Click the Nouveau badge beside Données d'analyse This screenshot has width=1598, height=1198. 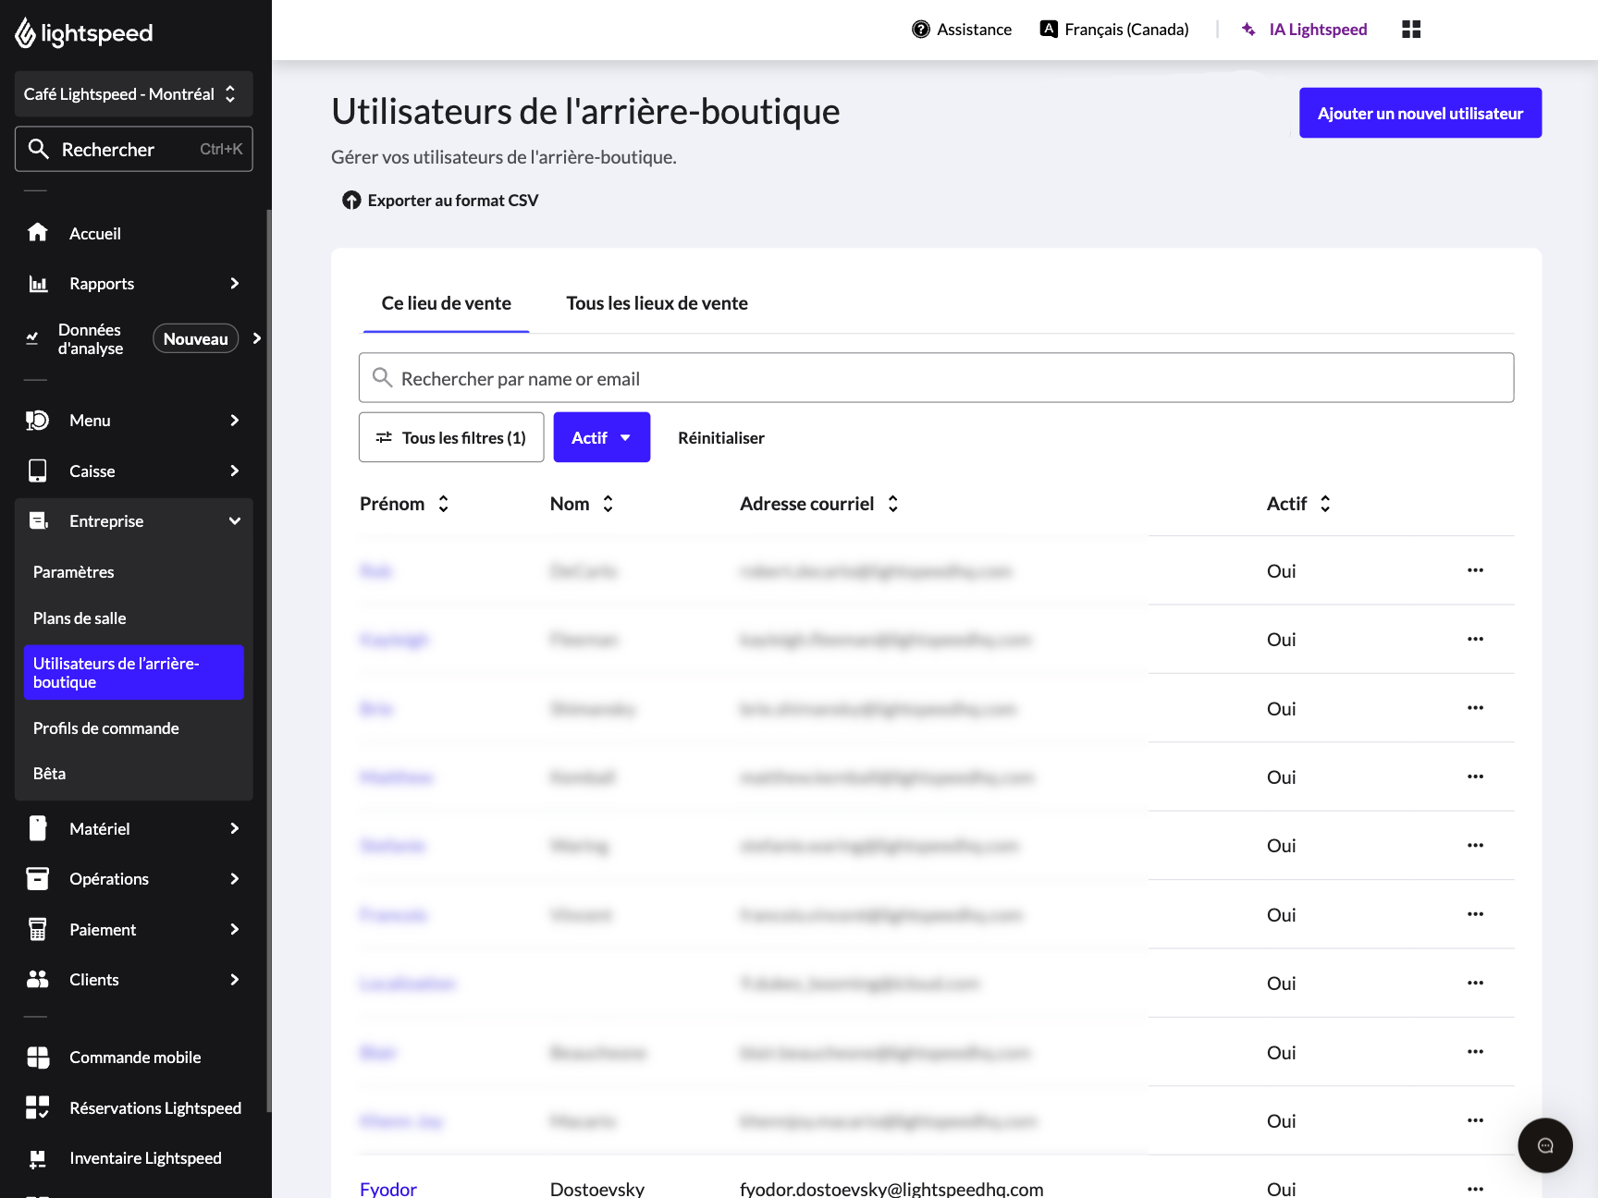[196, 339]
